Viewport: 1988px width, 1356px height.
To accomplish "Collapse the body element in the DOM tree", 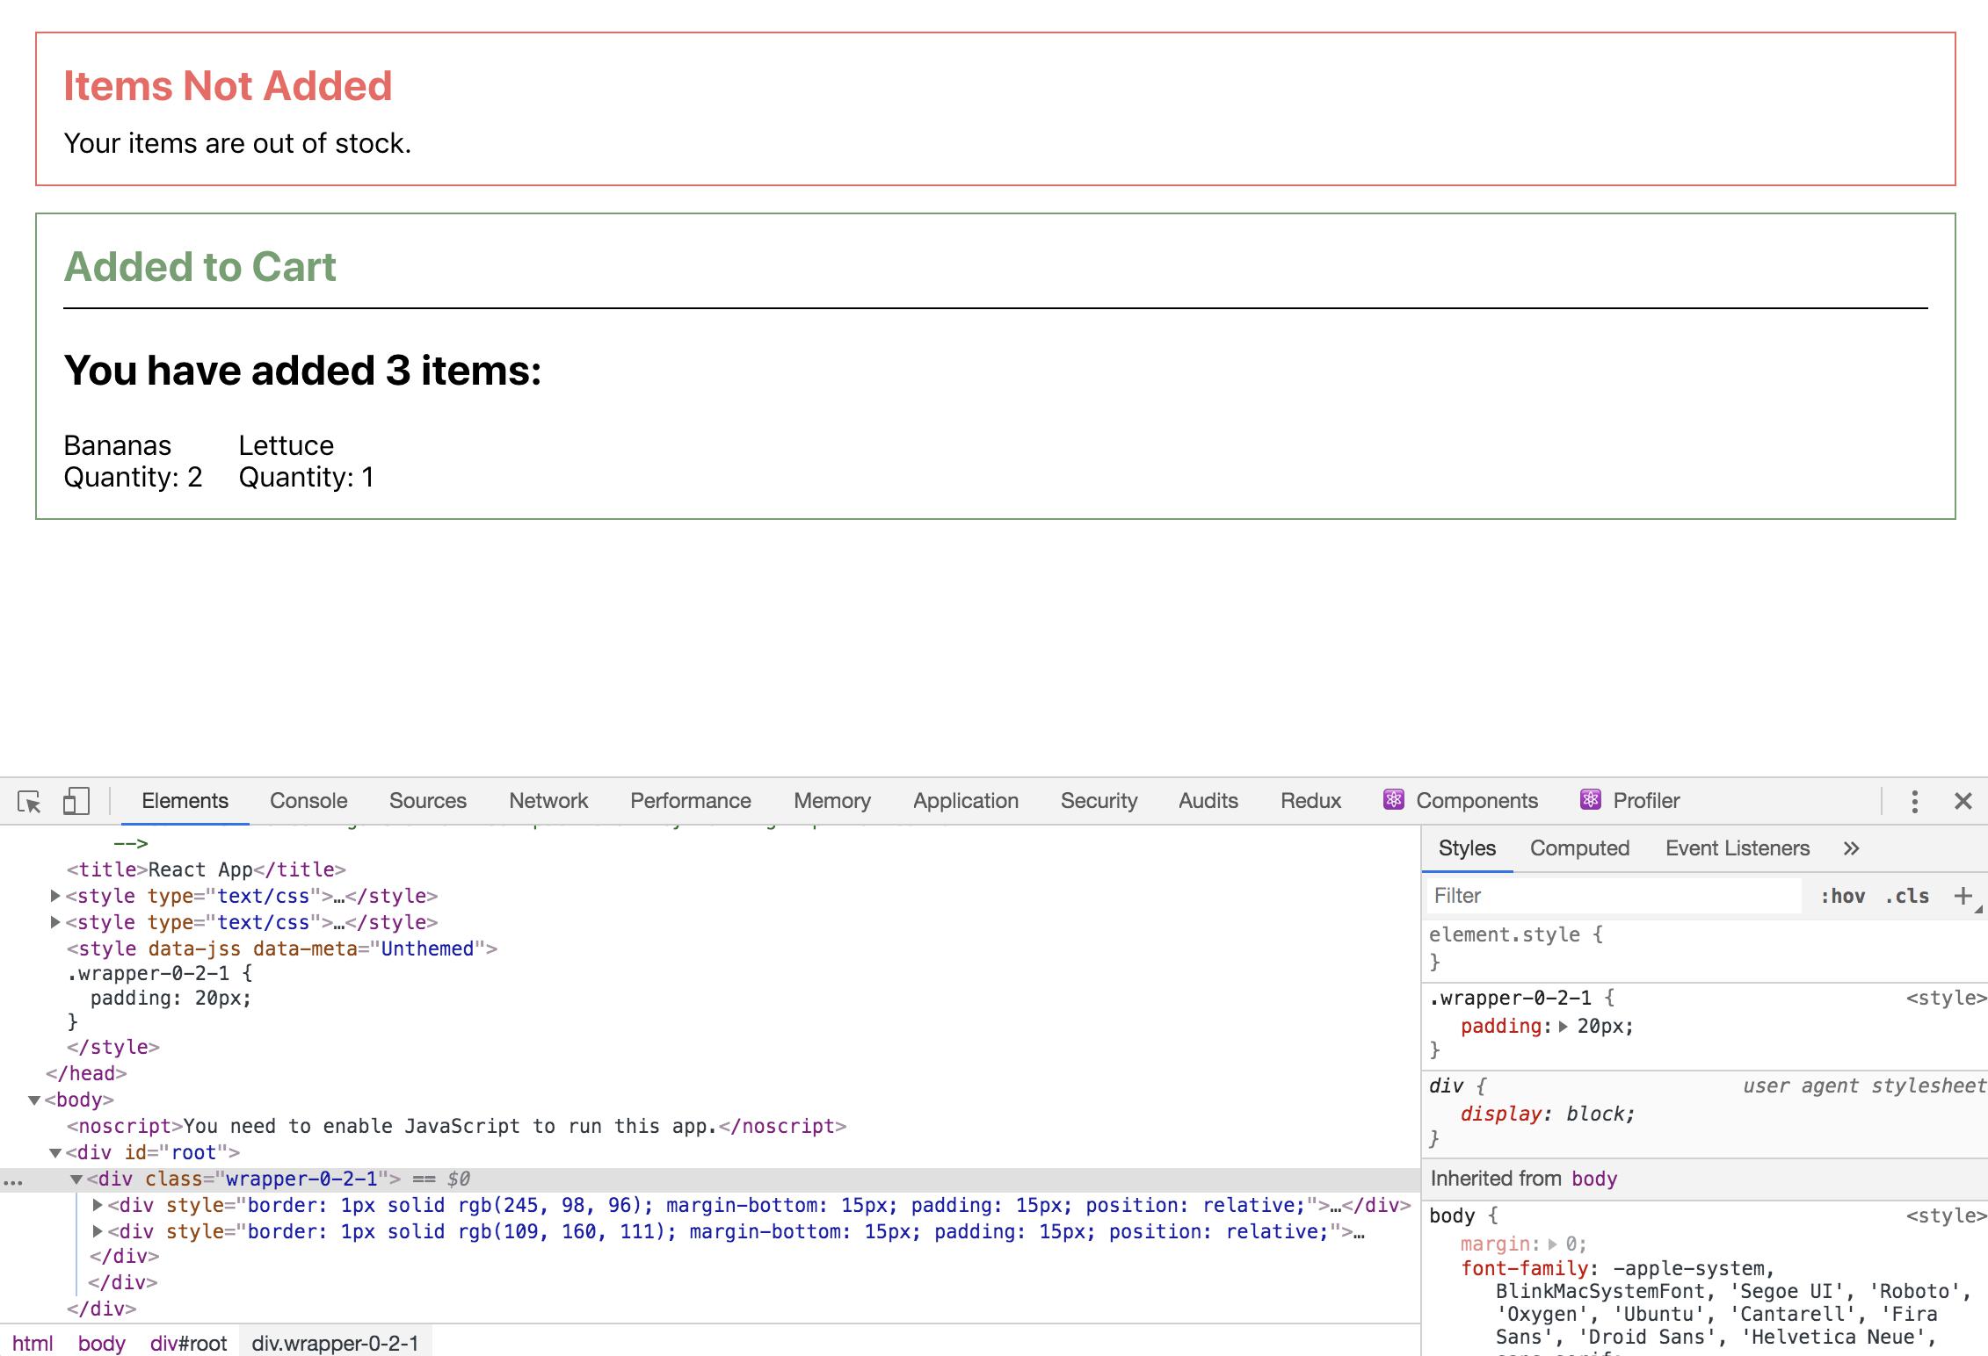I will pos(33,1100).
